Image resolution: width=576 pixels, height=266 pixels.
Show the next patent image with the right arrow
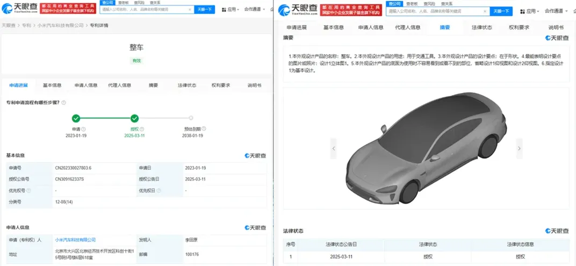pos(519,148)
